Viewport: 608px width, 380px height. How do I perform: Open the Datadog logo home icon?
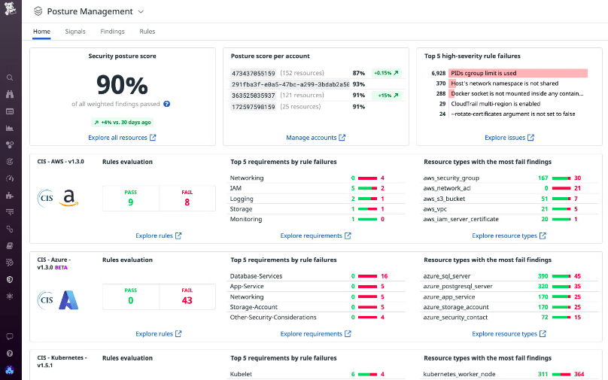(10, 8)
